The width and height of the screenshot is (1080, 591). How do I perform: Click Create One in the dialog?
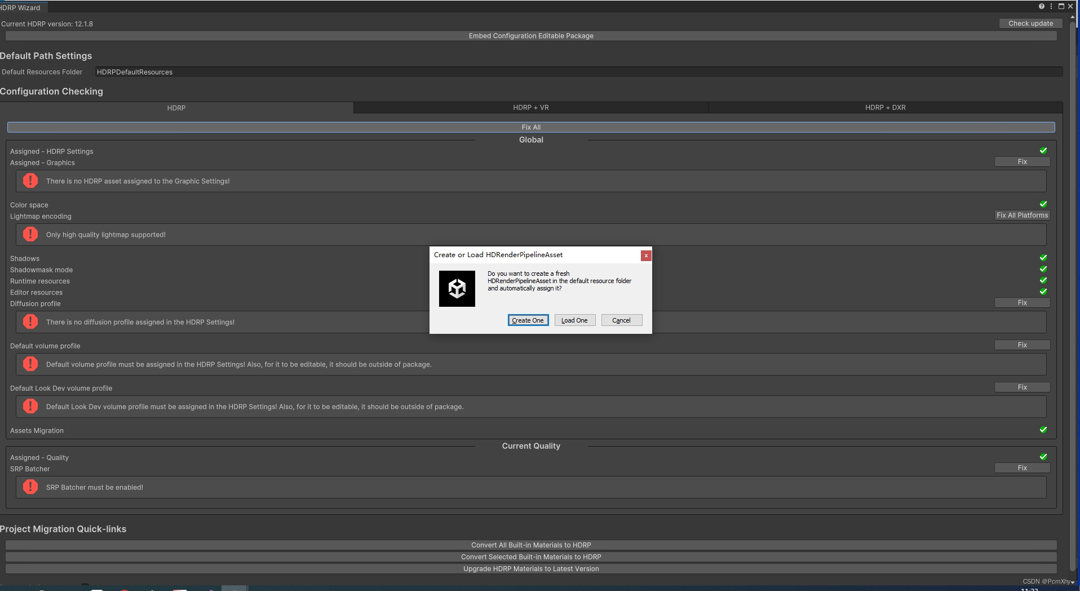[x=528, y=320]
